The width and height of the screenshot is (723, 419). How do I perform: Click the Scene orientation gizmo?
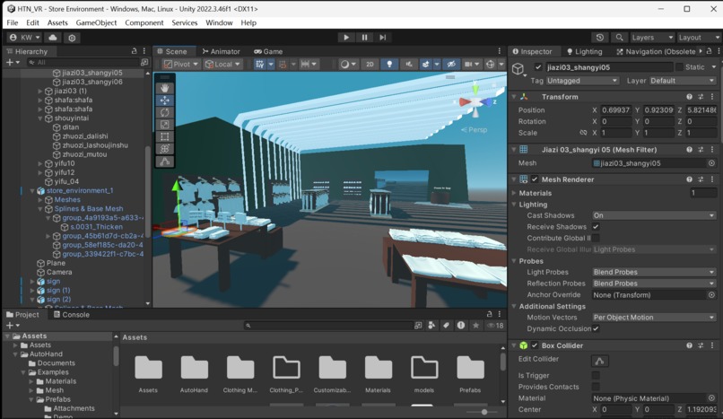[475, 101]
